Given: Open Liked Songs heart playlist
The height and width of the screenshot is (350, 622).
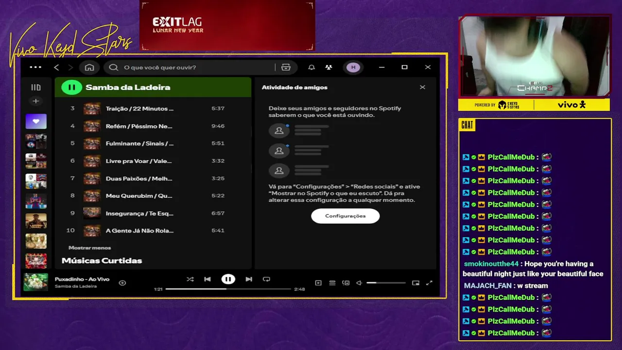Looking at the screenshot, I should point(36,121).
